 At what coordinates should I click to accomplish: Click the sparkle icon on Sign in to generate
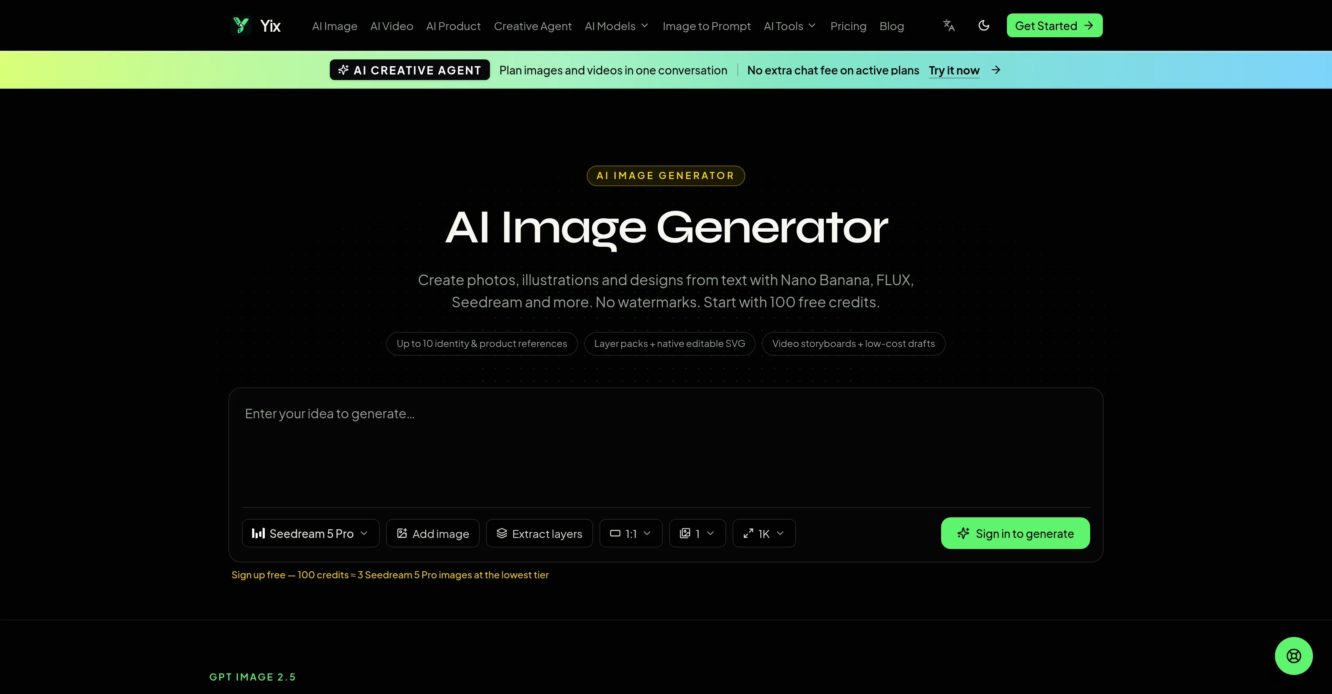pyautogui.click(x=963, y=533)
